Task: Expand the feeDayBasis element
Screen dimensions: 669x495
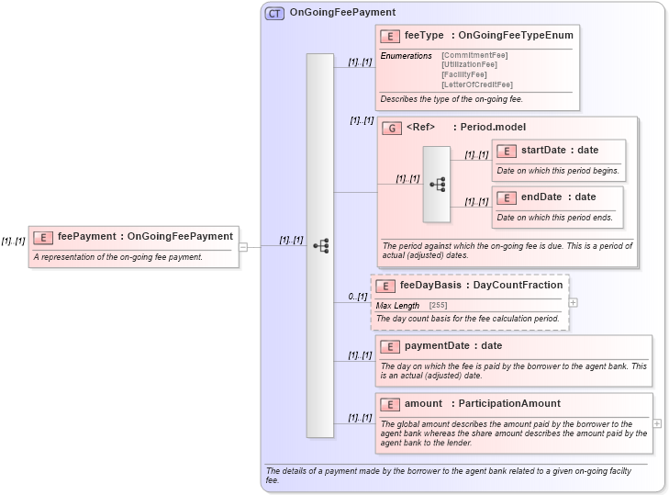Action: 573,302
